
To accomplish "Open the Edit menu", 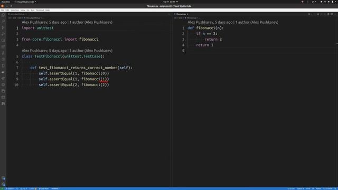I will click(7, 10).
